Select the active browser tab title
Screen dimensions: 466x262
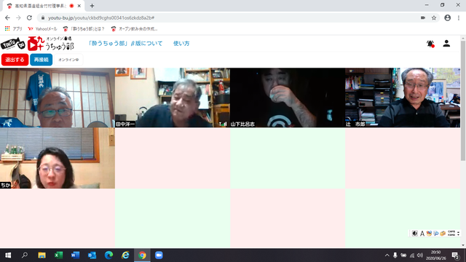[41, 6]
